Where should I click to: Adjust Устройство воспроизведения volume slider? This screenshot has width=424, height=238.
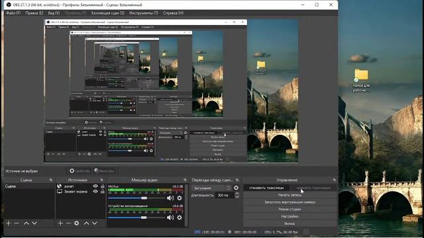pyautogui.click(x=136, y=218)
